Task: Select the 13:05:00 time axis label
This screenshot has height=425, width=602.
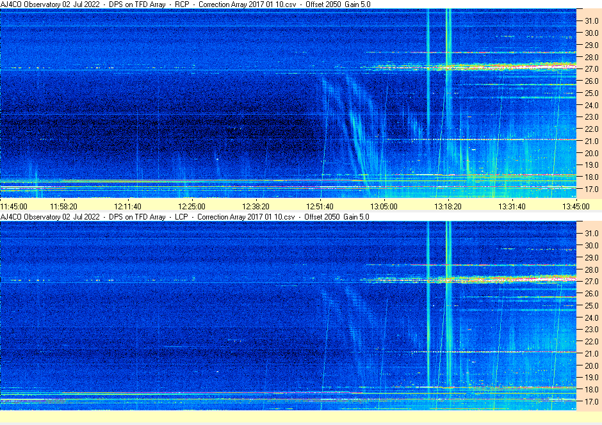Action: [384, 207]
